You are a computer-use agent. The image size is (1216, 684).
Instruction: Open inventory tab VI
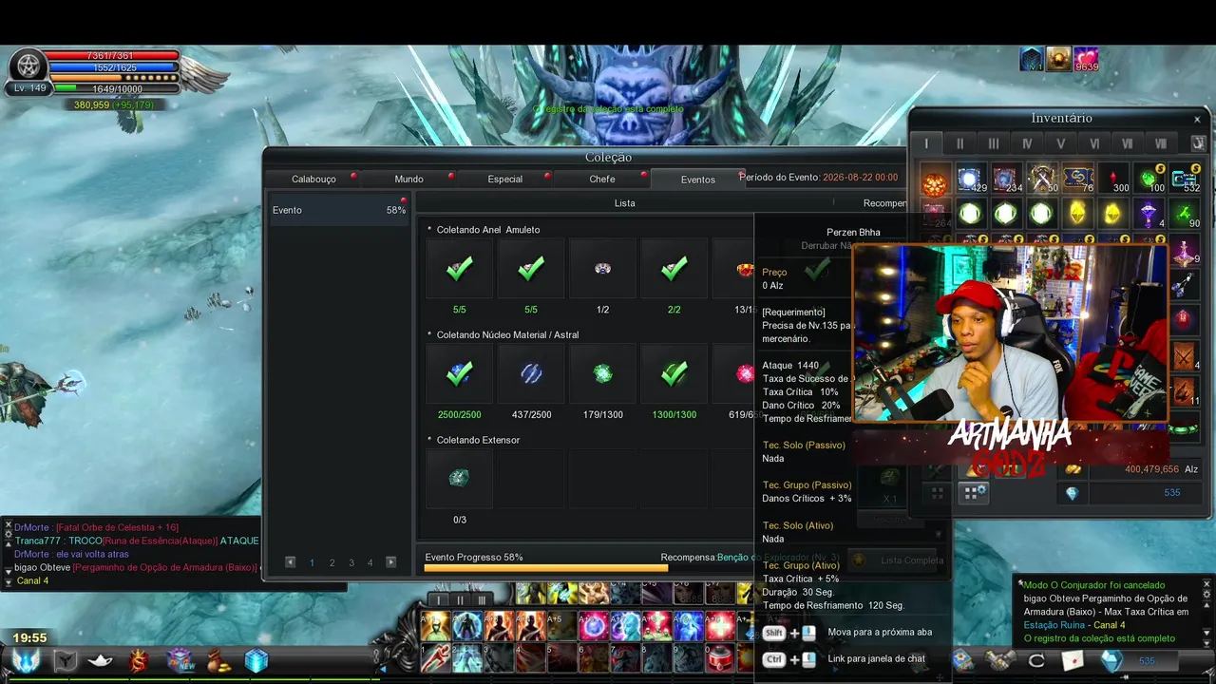pos(1093,143)
